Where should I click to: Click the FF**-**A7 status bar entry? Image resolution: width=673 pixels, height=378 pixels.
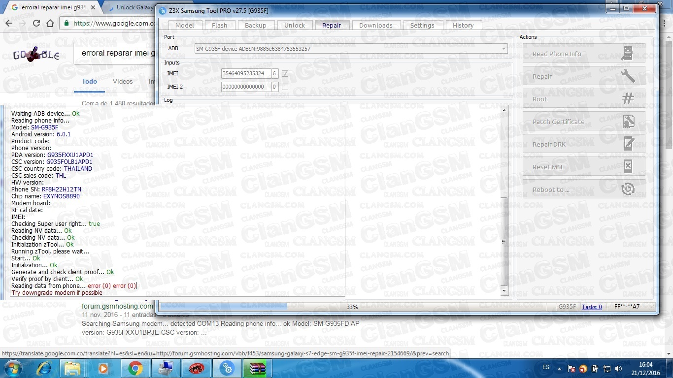[627, 307]
